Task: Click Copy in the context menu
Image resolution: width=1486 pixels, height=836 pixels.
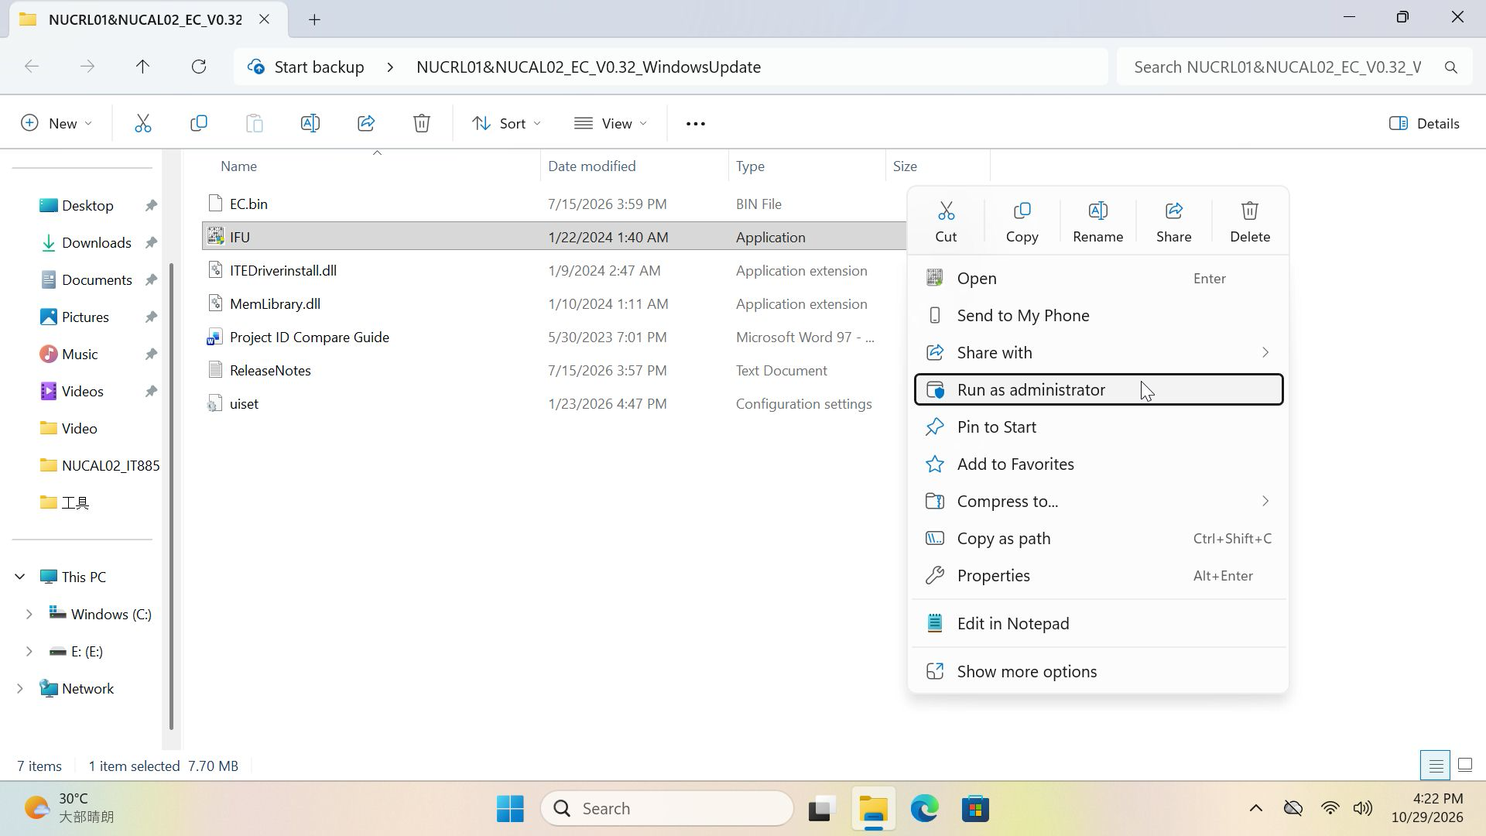Action: click(1022, 221)
